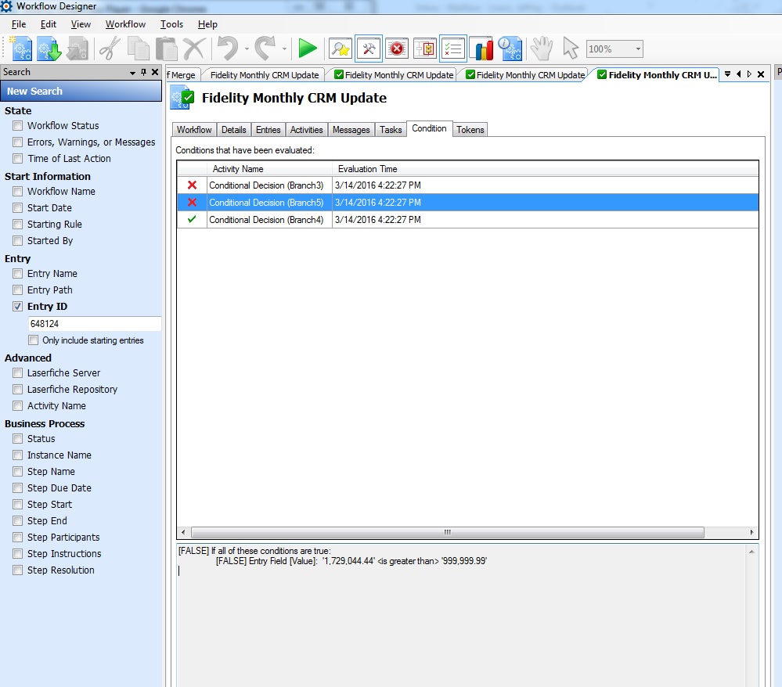Run the workflow with green play icon
The image size is (782, 687).
[x=307, y=49]
